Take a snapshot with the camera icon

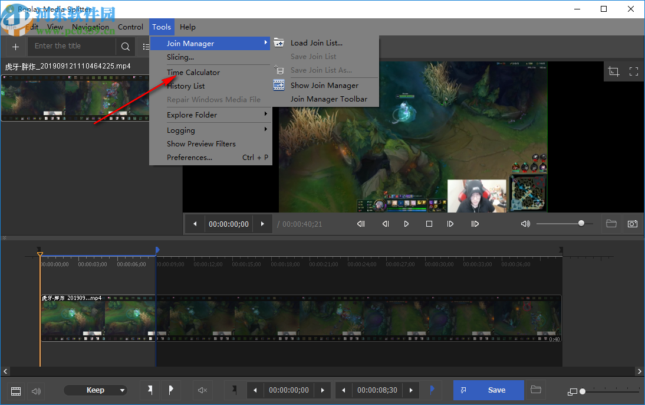pyautogui.click(x=632, y=224)
